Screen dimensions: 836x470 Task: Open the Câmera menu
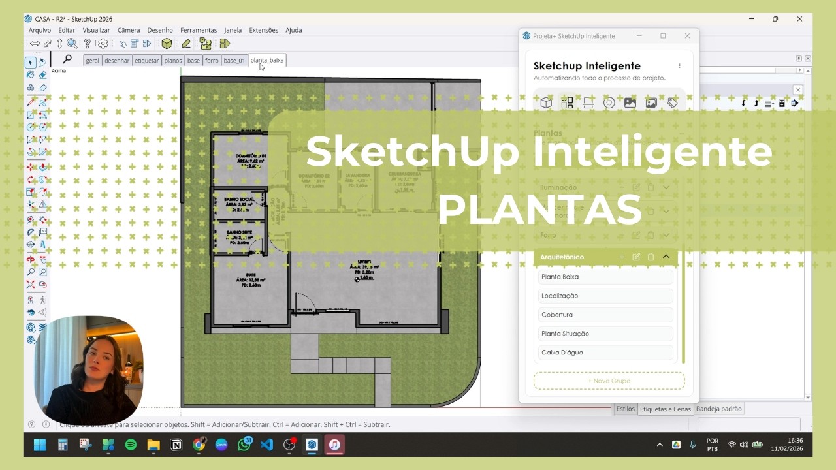(129, 30)
